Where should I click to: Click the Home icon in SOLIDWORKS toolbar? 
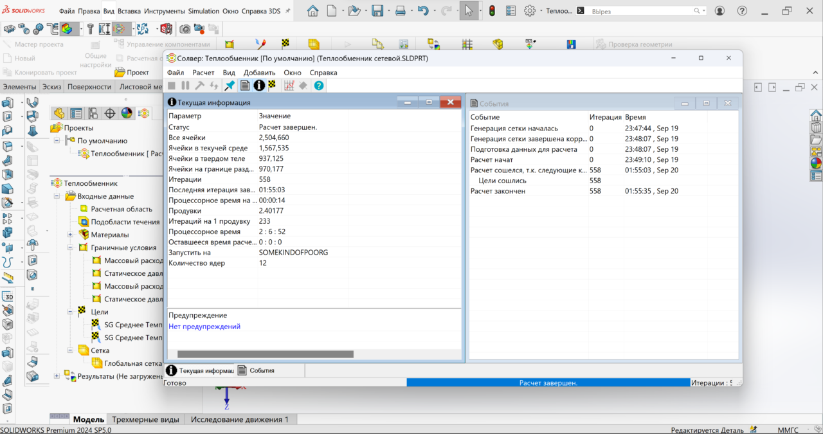[312, 10]
